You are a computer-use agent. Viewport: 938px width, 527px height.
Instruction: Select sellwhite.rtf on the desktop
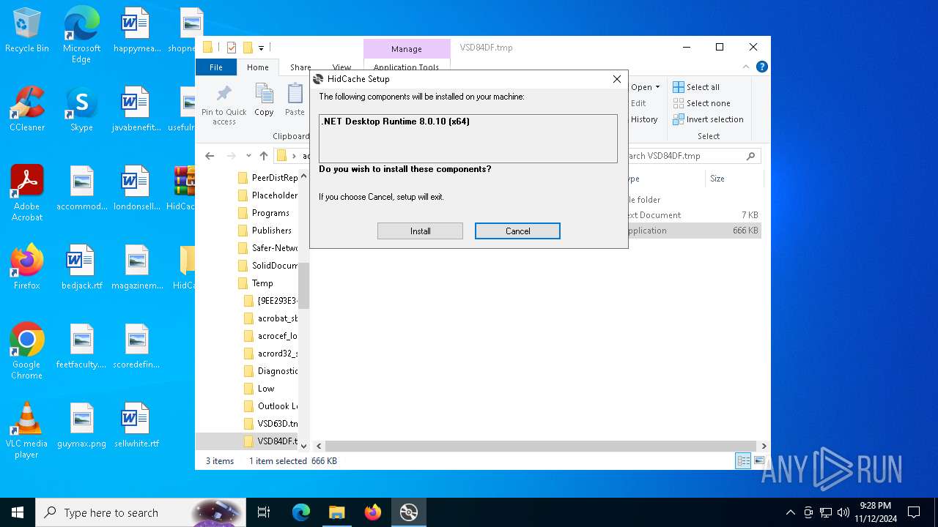click(x=136, y=425)
